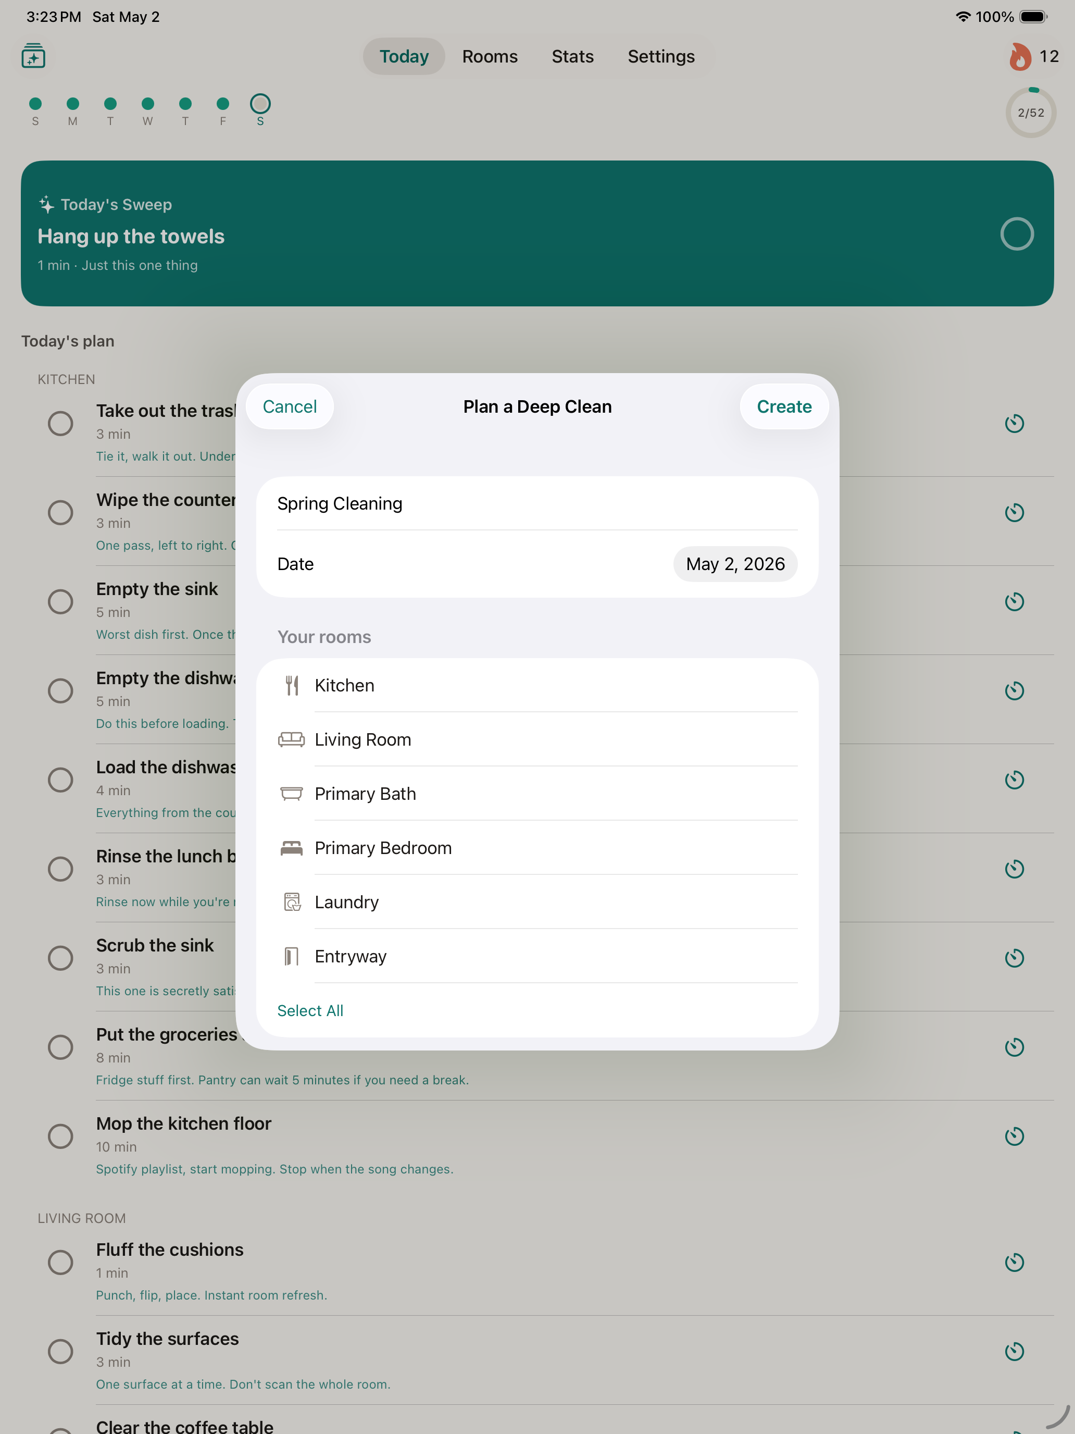
Task: Tap the streak count 12
Action: (1049, 56)
